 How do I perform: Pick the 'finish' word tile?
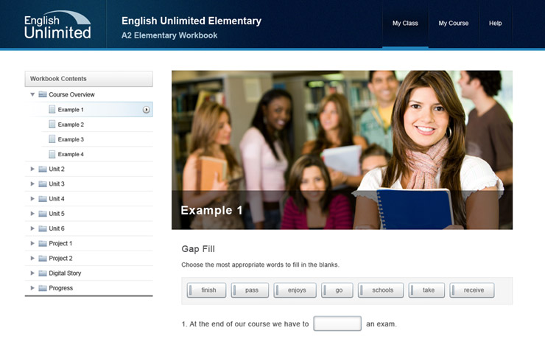point(208,290)
